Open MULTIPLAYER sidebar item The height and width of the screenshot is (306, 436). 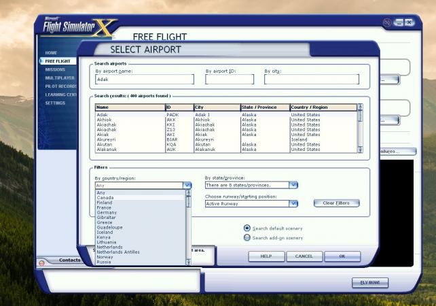[60, 78]
